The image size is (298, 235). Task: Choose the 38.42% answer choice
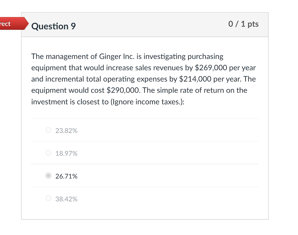pos(48,198)
